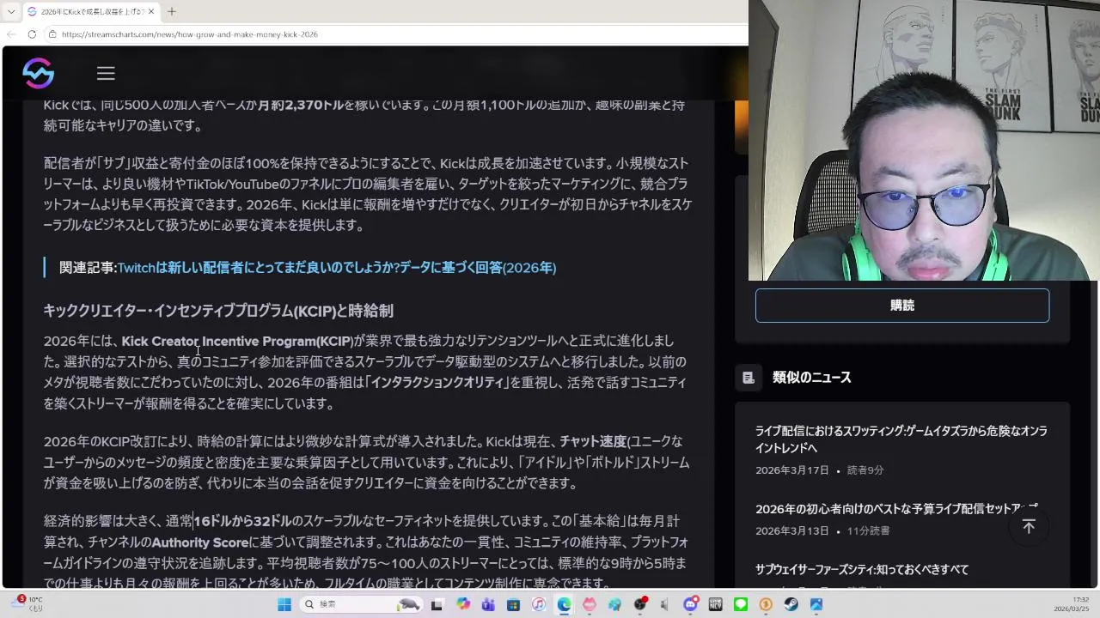Open the swatting live-streaming news article
1100x618 pixels.
pyautogui.click(x=901, y=439)
